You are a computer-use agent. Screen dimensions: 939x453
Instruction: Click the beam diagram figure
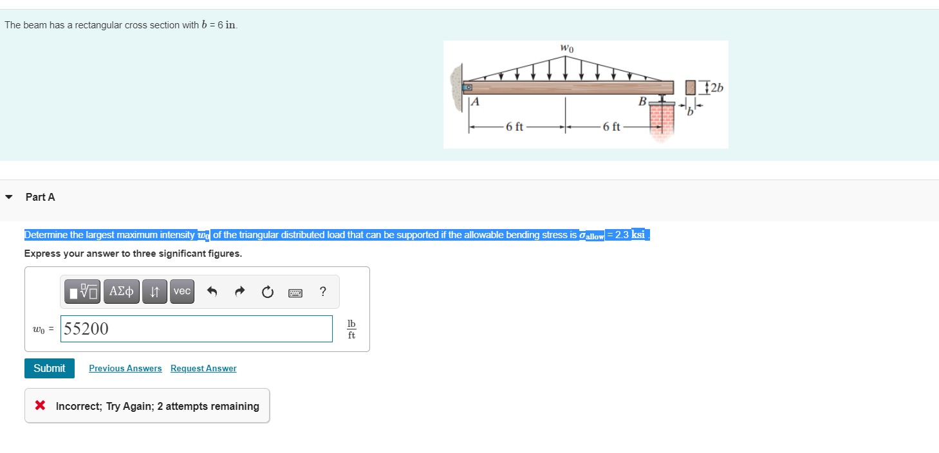585,94
